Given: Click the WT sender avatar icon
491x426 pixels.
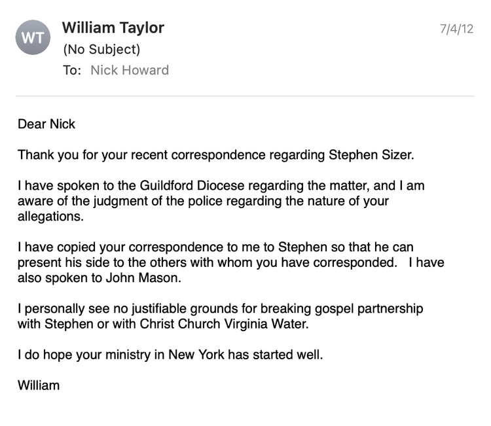Looking at the screenshot, I should pyautogui.click(x=33, y=37).
